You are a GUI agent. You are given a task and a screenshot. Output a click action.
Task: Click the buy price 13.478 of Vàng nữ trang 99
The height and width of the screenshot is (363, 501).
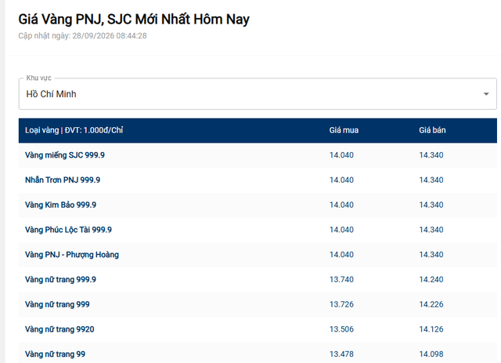click(341, 354)
